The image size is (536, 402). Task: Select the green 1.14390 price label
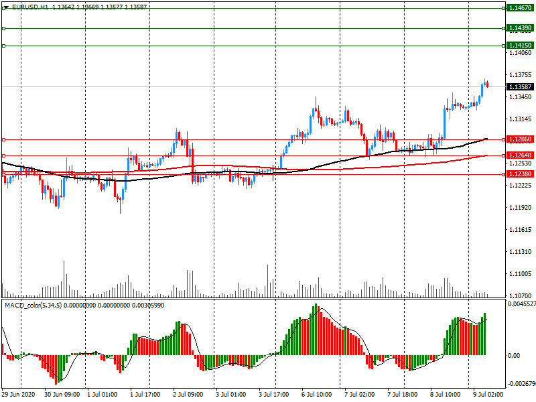pyautogui.click(x=520, y=28)
